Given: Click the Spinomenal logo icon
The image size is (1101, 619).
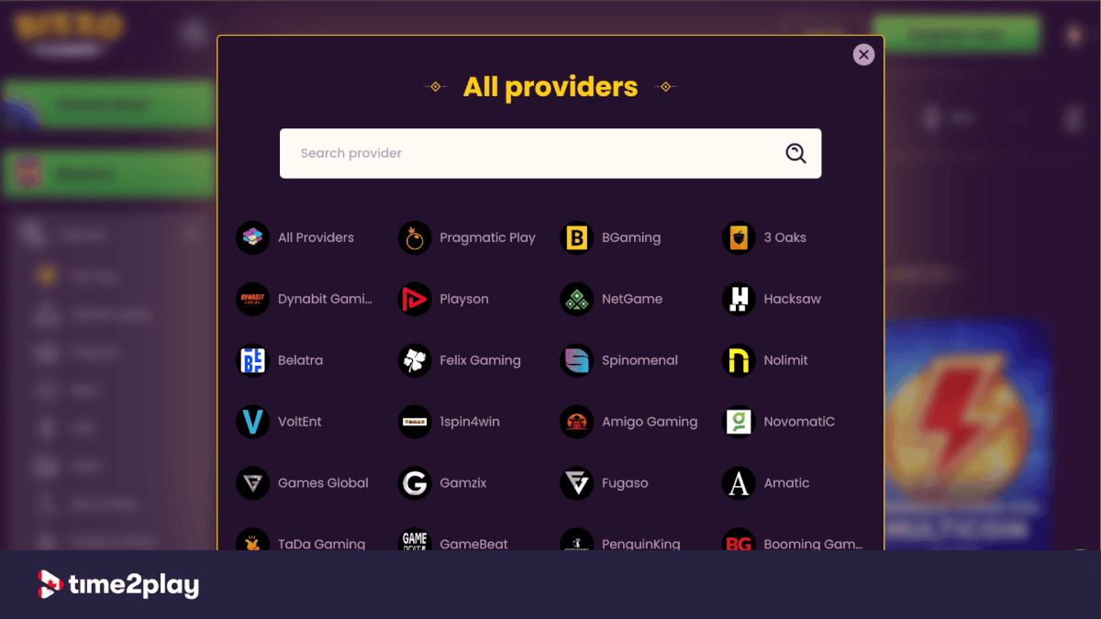Looking at the screenshot, I should [576, 360].
